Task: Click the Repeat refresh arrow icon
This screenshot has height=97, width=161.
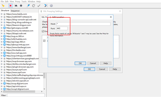Action: point(34,6)
